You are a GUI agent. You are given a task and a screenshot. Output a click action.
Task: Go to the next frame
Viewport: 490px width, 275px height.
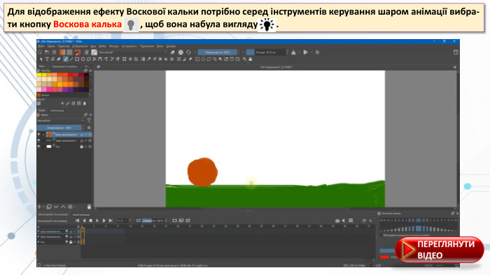tap(104, 221)
